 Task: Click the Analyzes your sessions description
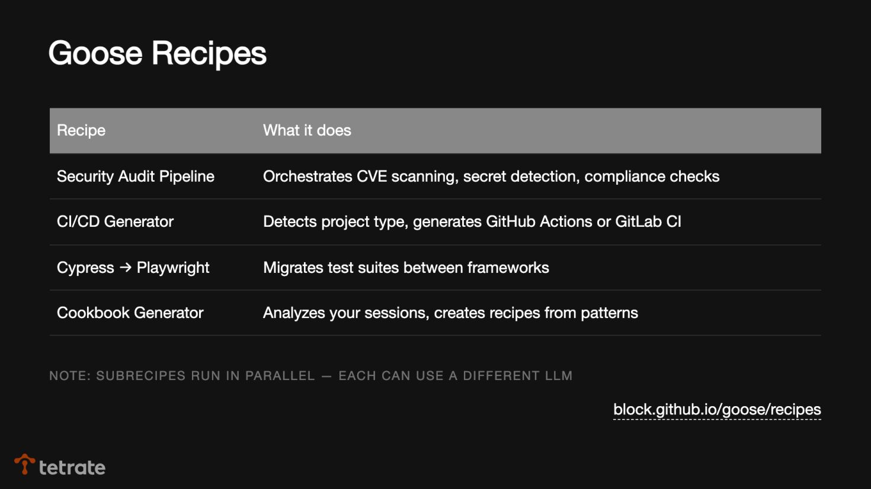[450, 313]
